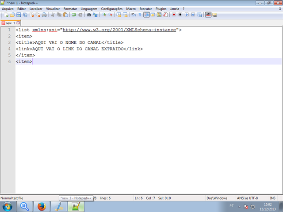Close document using menu bar X
This screenshot has width=283, height=212.
(x=280, y=9)
